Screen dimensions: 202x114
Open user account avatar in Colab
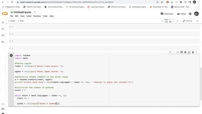click(x=196, y=14)
